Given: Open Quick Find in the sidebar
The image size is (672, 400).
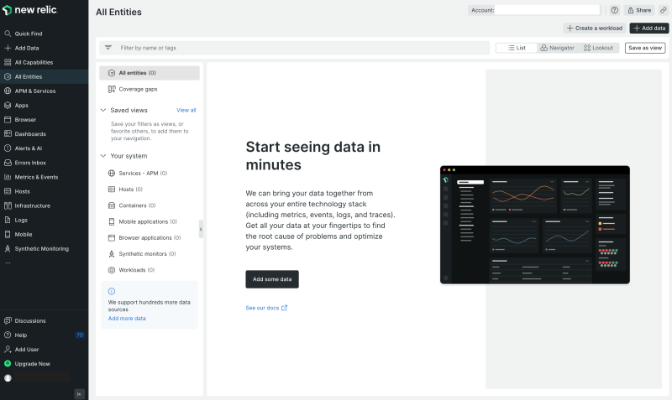Looking at the screenshot, I should point(29,34).
